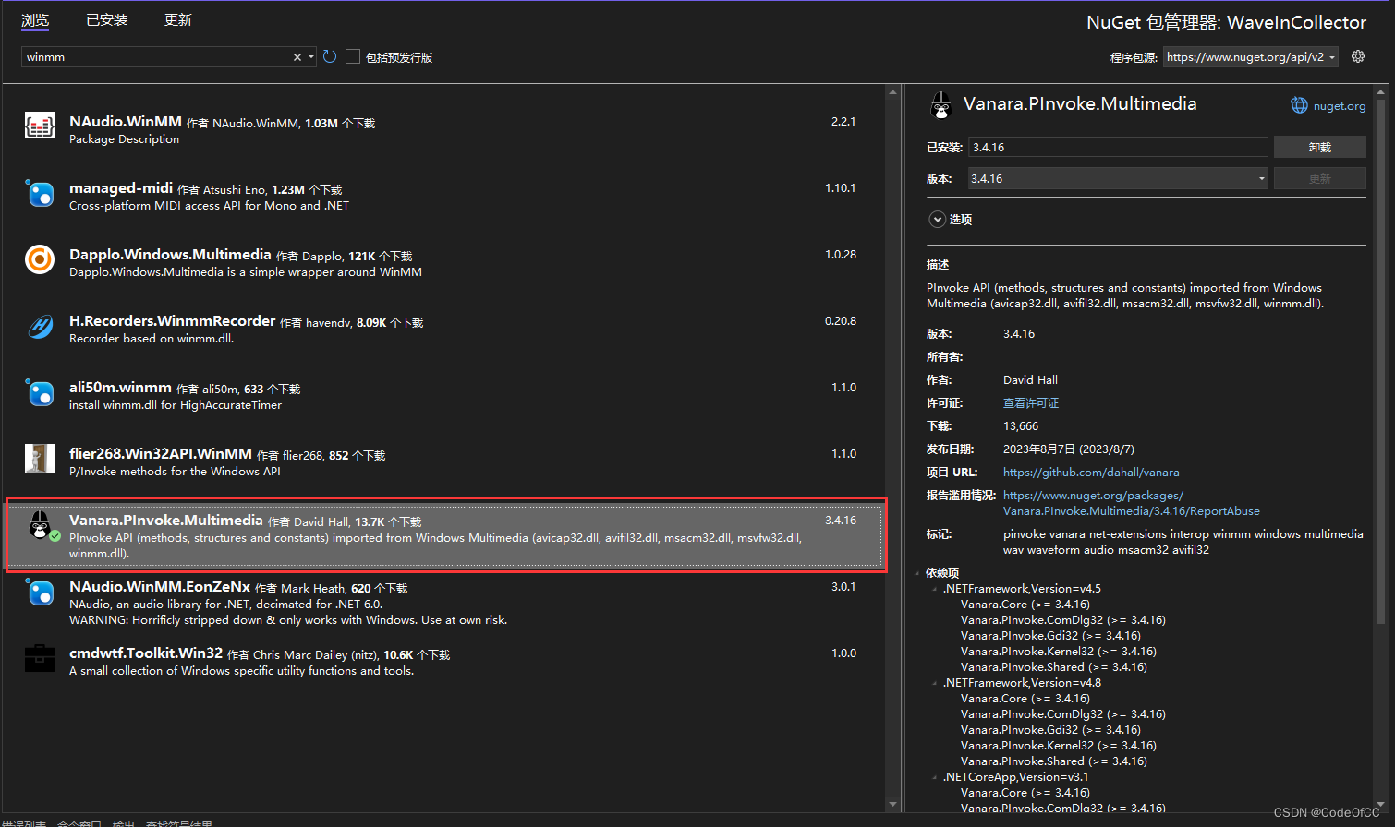Viewport: 1395px width, 827px height.
Task: Select the H.Recorders.WinmmRecorder package row
Action: 444,330
